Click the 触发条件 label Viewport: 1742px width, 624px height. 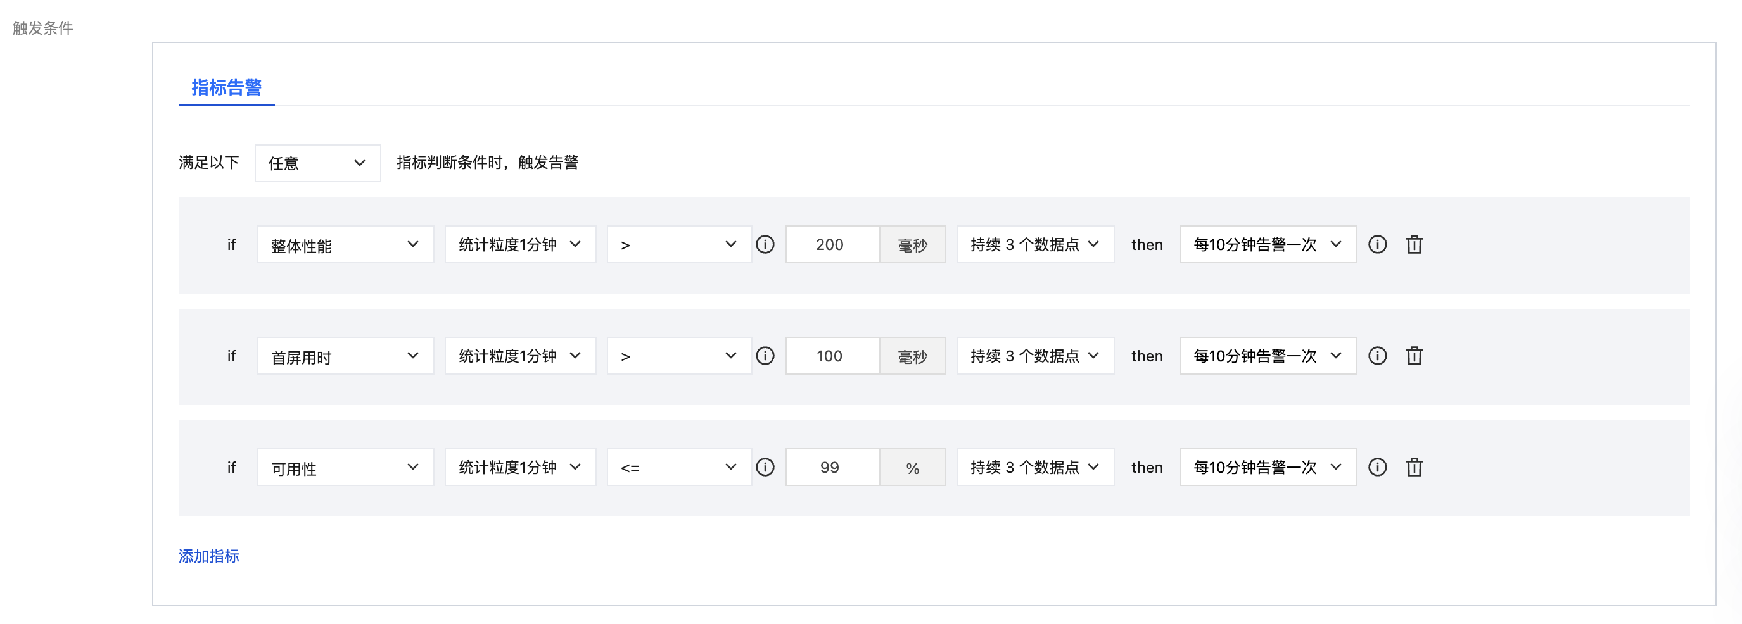click(x=42, y=28)
